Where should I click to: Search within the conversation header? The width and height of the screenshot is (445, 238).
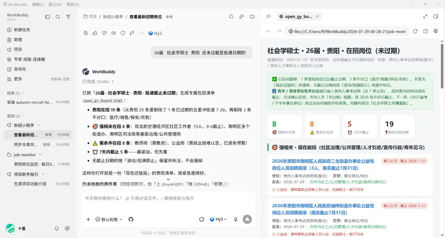(231, 17)
